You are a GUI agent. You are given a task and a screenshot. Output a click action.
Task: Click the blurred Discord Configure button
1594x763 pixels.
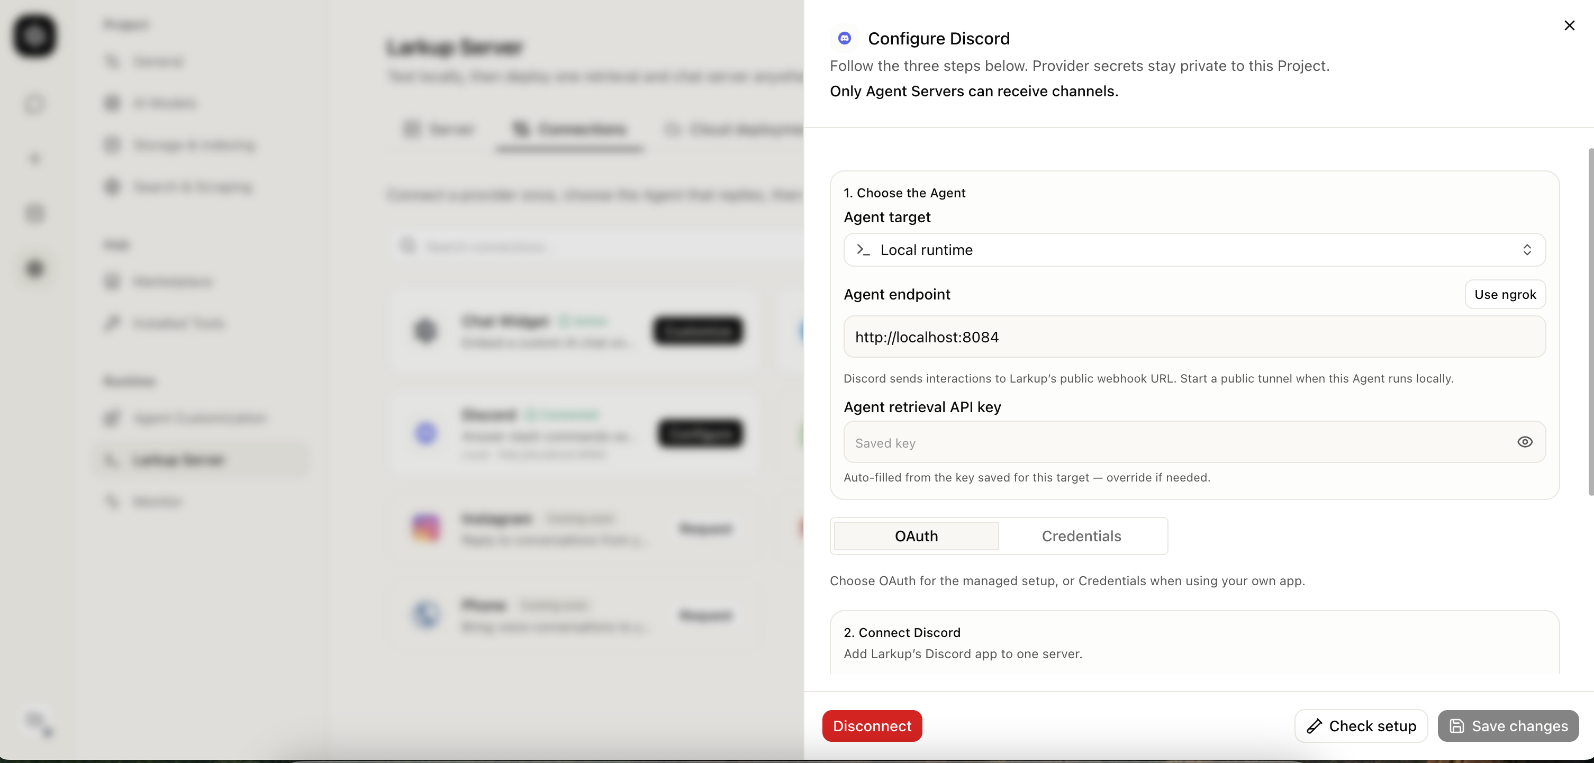coord(700,433)
